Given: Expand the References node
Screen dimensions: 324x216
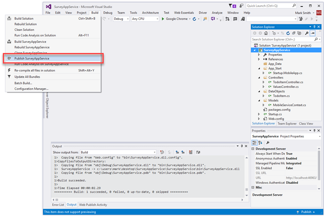Looking at the screenshot, I should (x=259, y=59).
